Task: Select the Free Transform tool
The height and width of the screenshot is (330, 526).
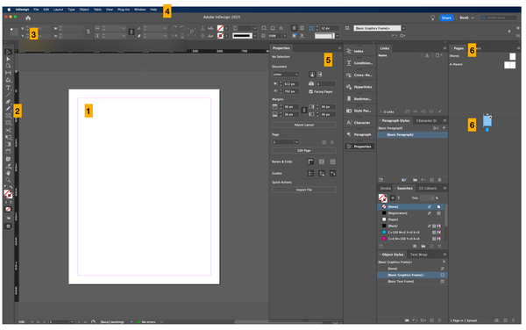Action: pos(8,137)
